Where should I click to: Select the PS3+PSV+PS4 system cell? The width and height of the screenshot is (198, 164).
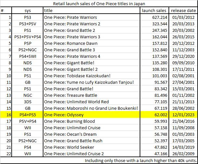[28, 37]
